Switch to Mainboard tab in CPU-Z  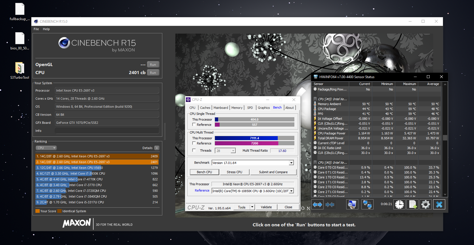tap(221, 108)
